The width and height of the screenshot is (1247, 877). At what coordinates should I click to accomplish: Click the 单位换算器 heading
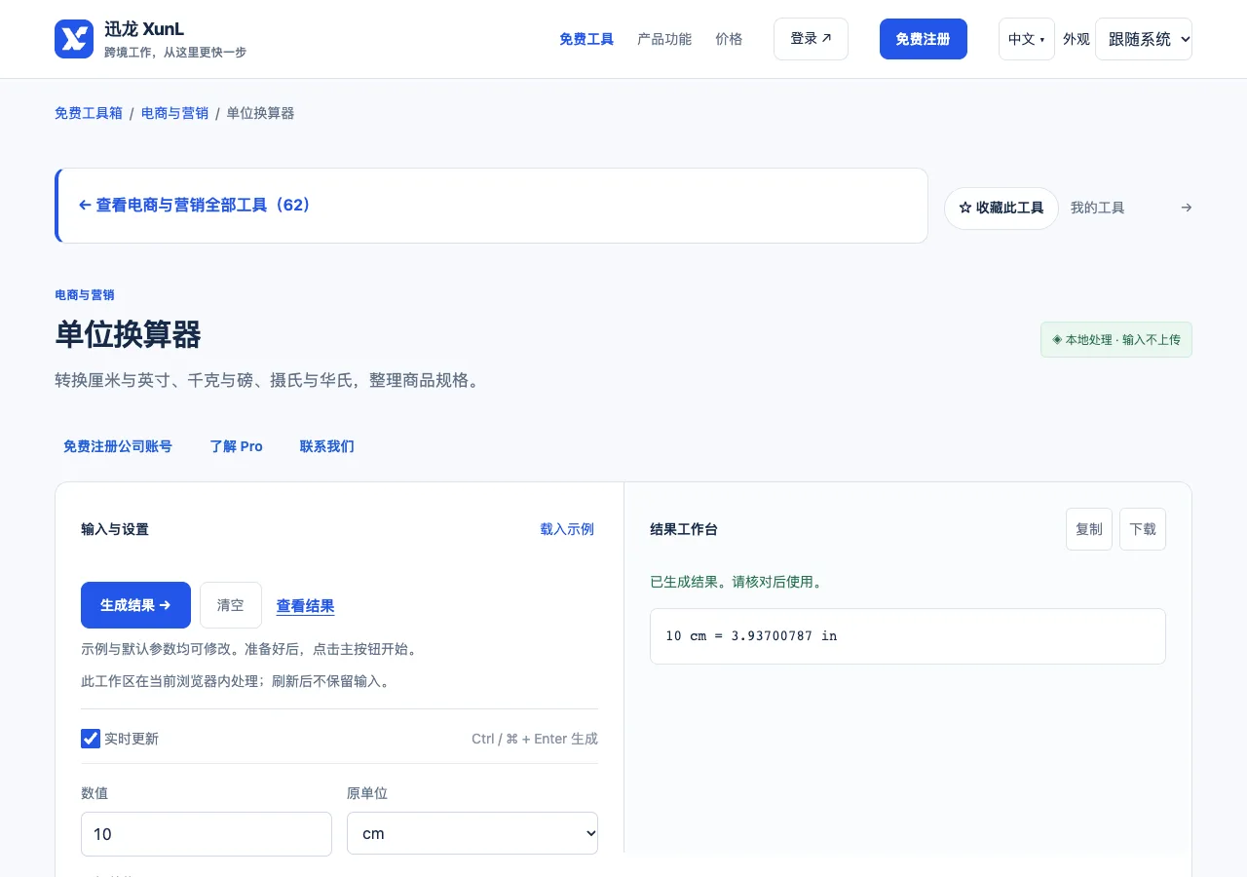pos(128,335)
